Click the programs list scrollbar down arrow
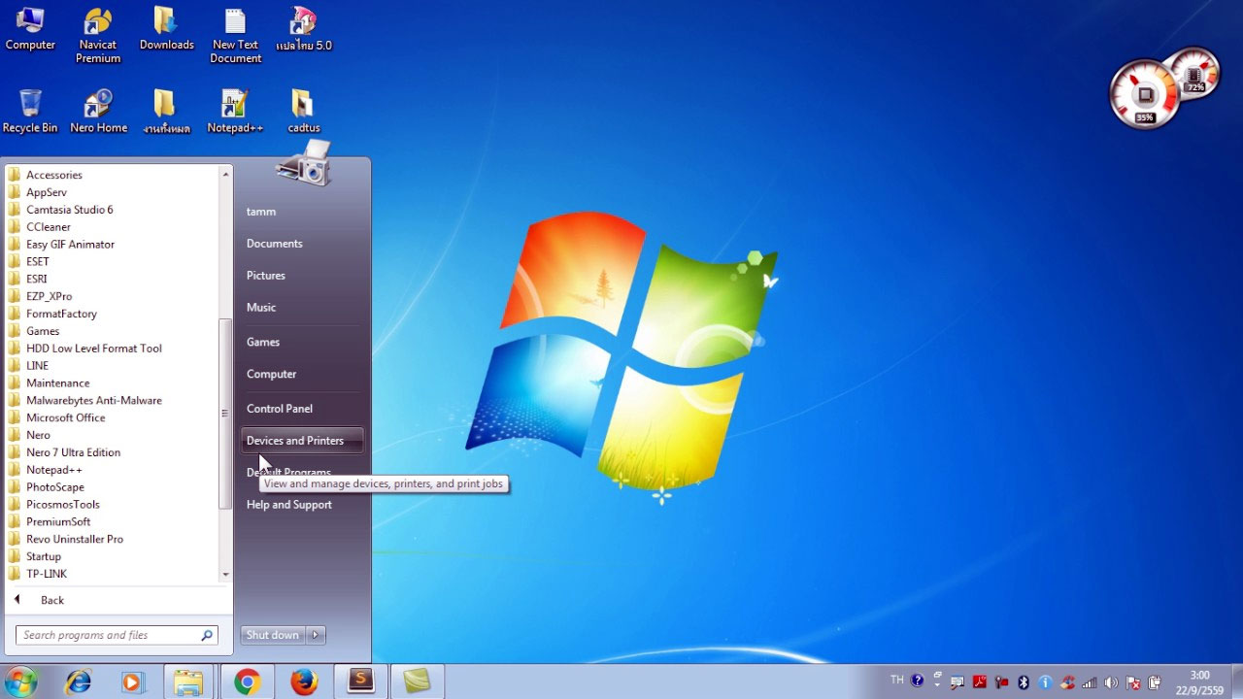The width and height of the screenshot is (1243, 699). [x=225, y=574]
